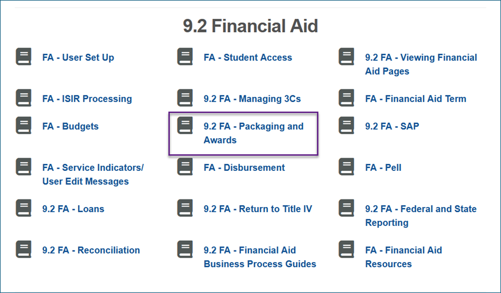Visit 9.2 FA - Federal and State Reporting

point(421,216)
